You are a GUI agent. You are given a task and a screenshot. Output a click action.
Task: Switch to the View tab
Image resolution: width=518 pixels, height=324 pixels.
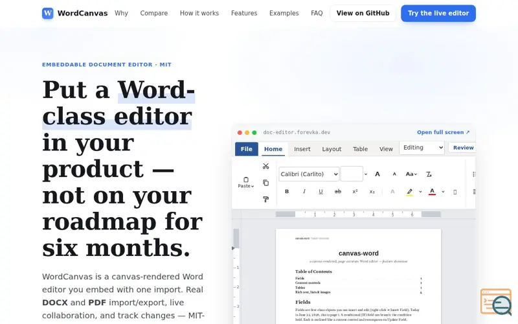tap(386, 149)
